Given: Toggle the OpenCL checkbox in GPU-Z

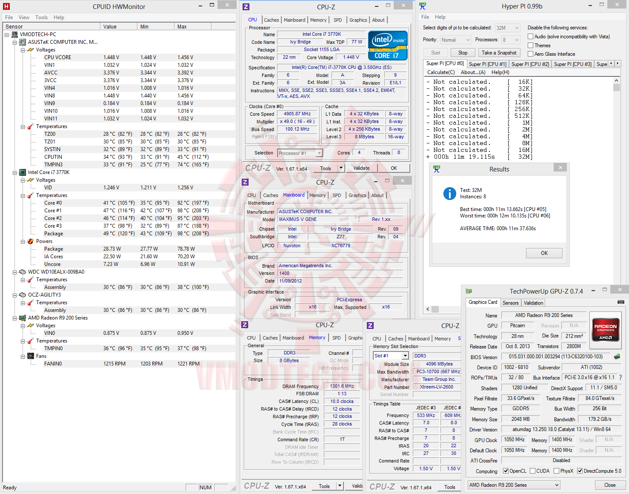Looking at the screenshot, I should tap(506, 471).
